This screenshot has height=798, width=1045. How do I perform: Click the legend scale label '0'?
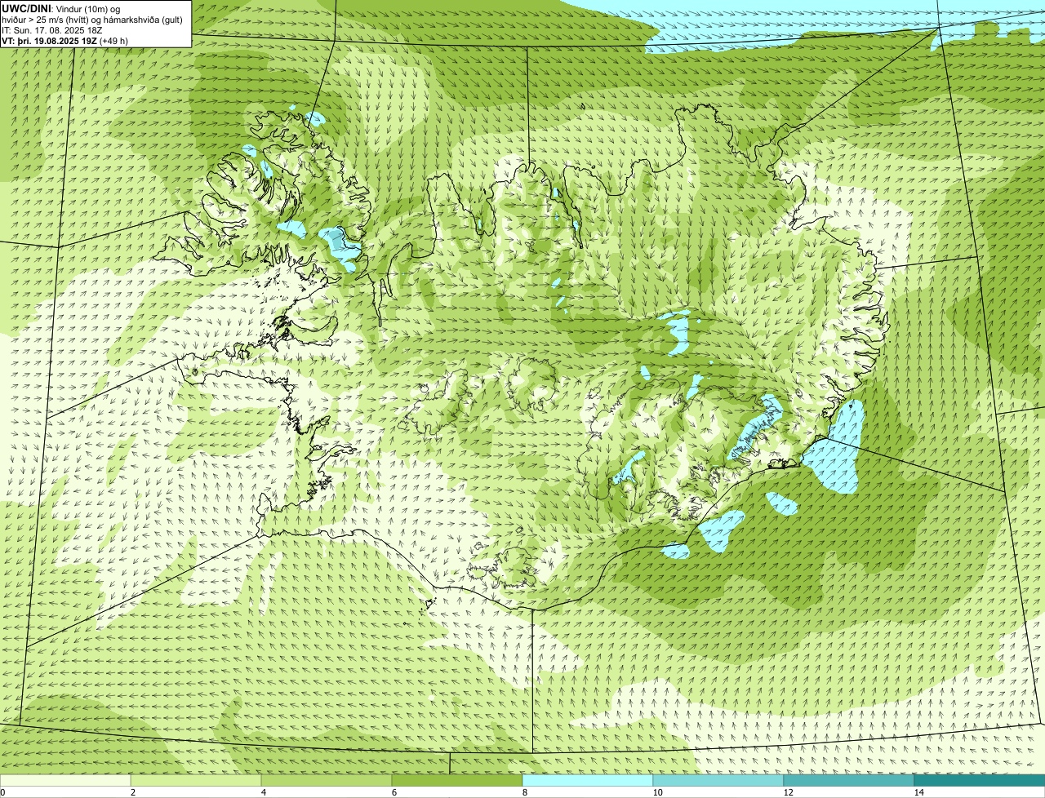point(2,792)
